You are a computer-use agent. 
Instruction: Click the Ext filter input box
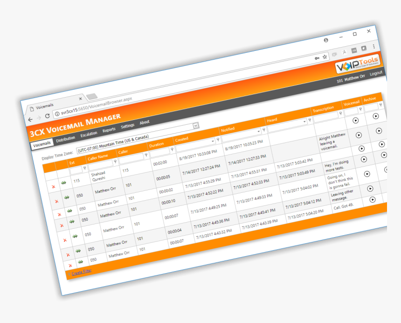coord(76,170)
